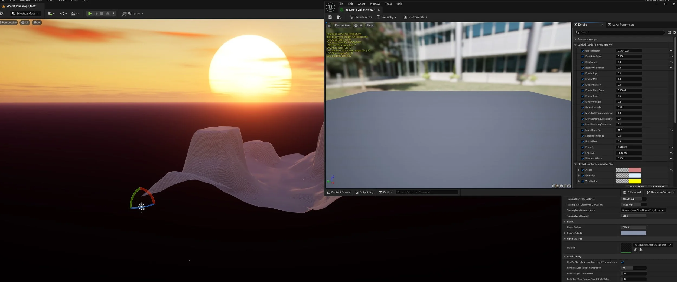
Task: Open Tracing Max Distance Mode dropdown
Action: click(x=643, y=210)
